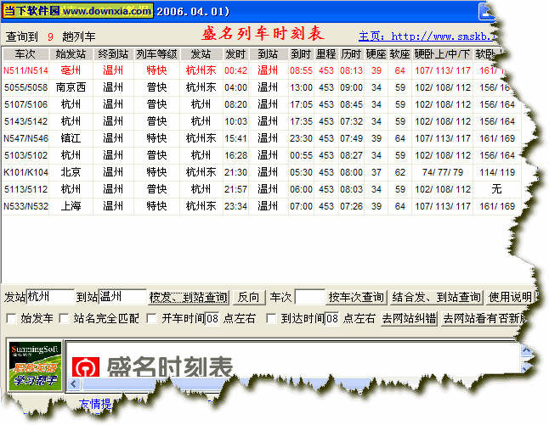The height and width of the screenshot is (425, 549).
Task: Click the browser panel scroll-up arrow
Action: [526, 350]
